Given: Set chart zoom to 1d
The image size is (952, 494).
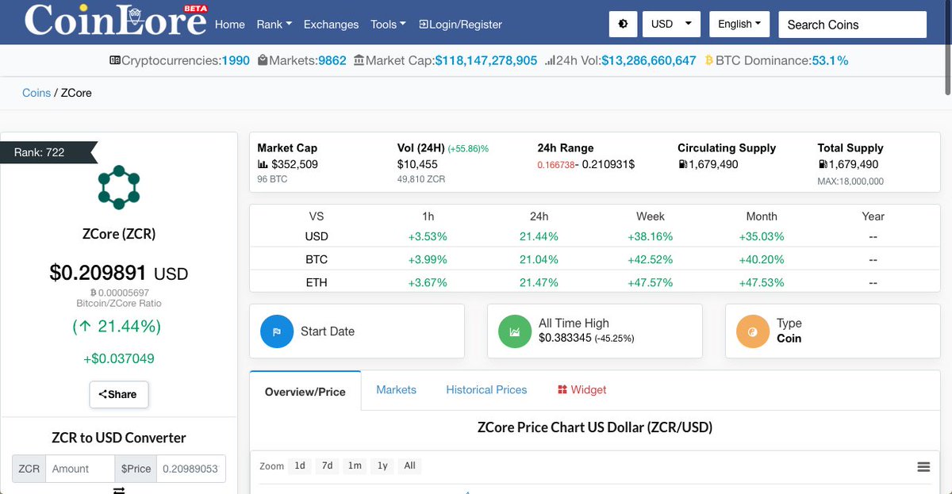Looking at the screenshot, I should tap(300, 465).
